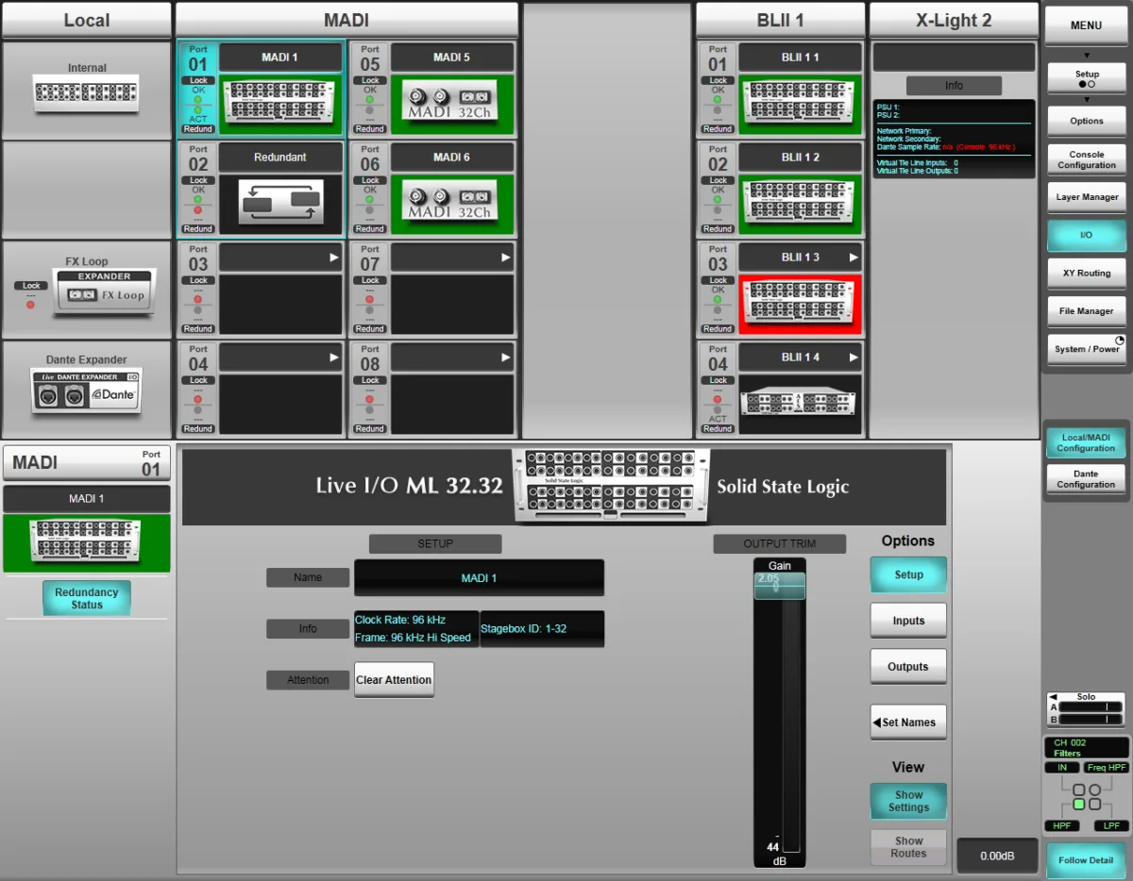This screenshot has height=881, width=1133.
Task: Toggle Show Settings view
Action: point(908,801)
